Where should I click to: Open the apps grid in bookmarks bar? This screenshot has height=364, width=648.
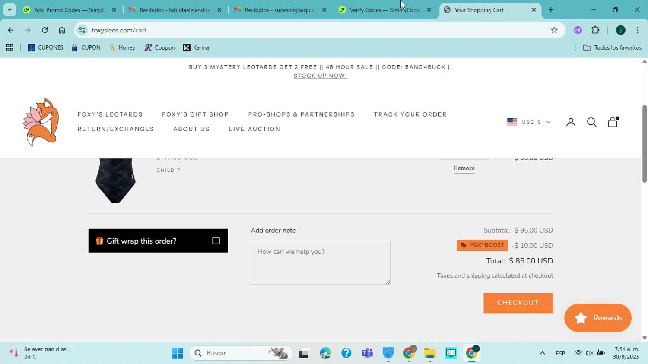point(10,48)
